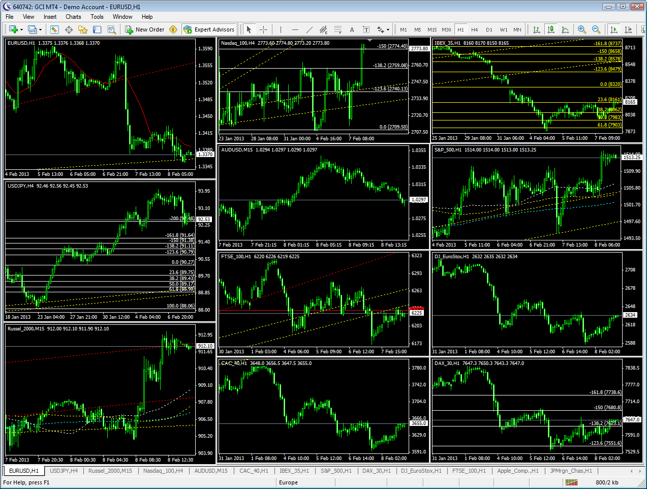Click the Europe profile in status bar
This screenshot has width=647, height=489.
point(288,482)
